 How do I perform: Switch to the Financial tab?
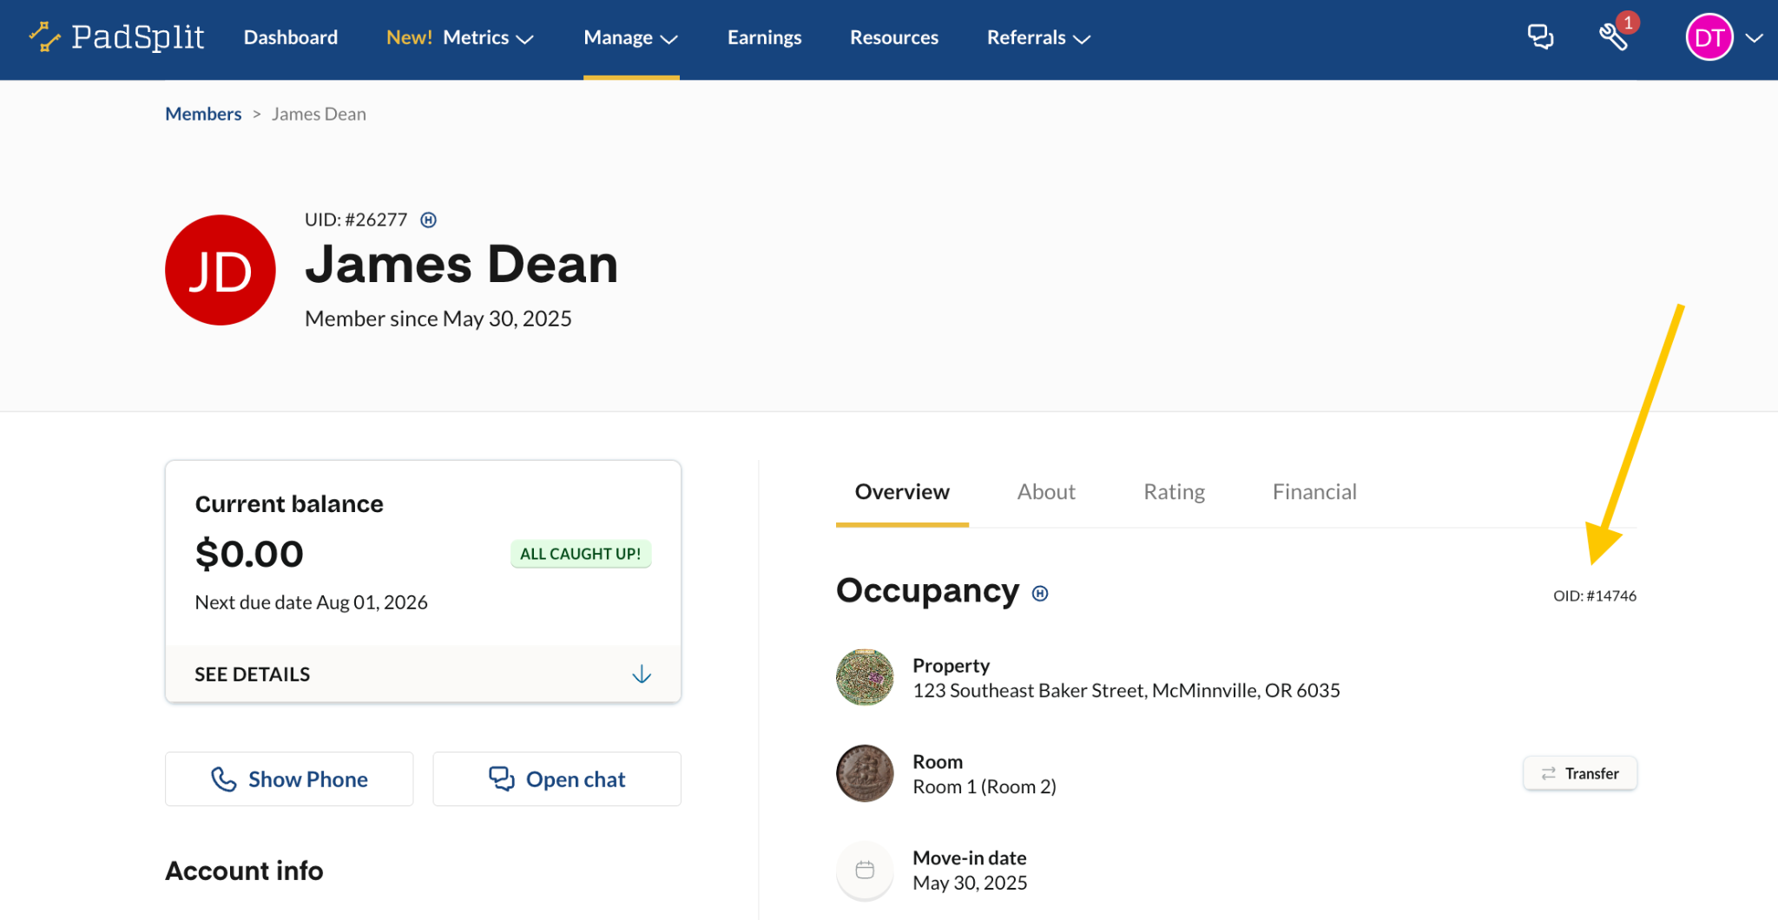1314,492
